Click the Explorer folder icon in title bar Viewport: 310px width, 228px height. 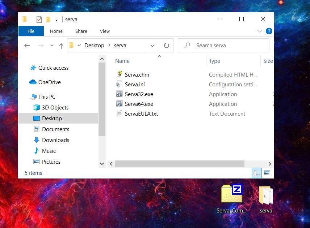click(25, 19)
